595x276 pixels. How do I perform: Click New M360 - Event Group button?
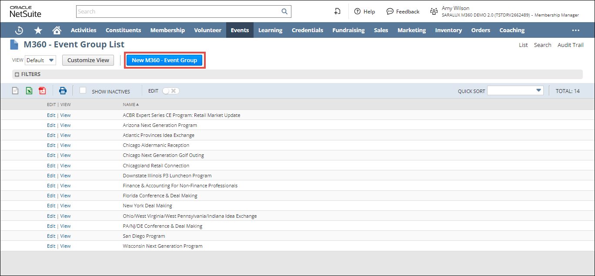click(x=164, y=60)
